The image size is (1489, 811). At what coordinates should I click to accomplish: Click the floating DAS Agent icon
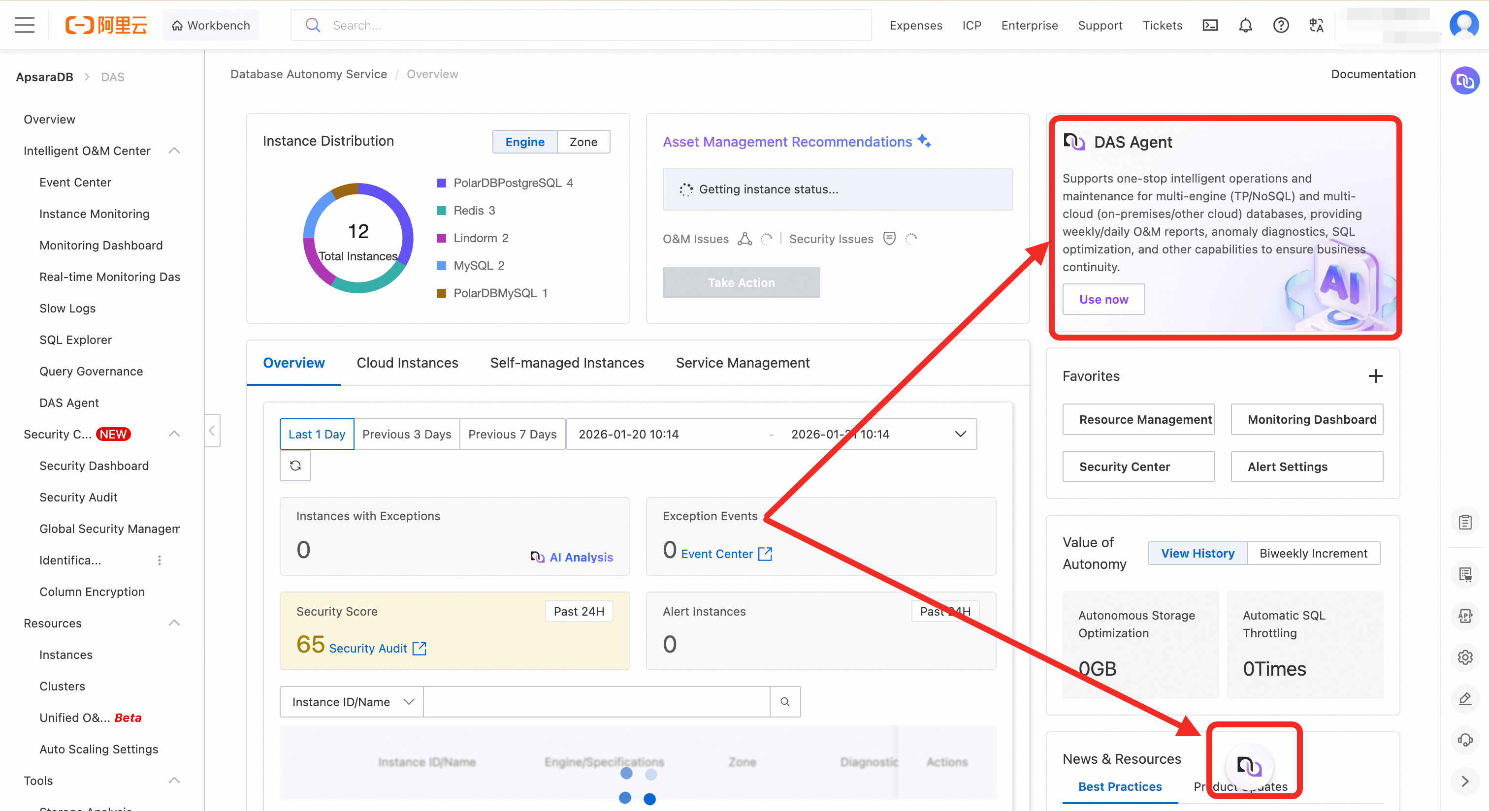[x=1249, y=766]
